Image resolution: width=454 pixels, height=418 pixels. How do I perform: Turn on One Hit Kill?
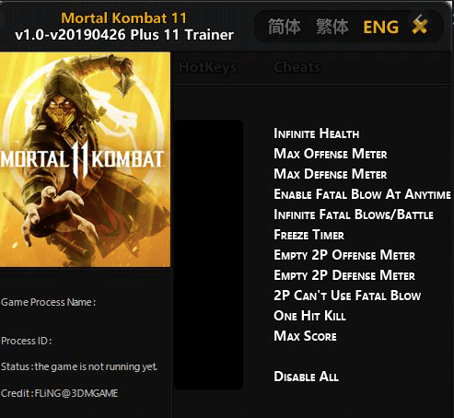click(x=309, y=316)
